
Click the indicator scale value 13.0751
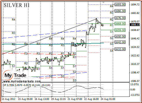click(x=135, y=84)
